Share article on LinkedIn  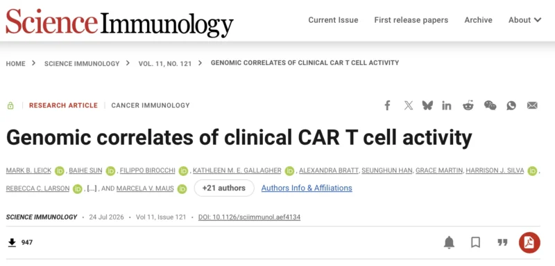coord(447,105)
